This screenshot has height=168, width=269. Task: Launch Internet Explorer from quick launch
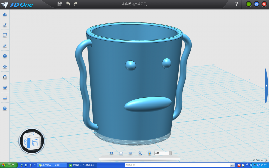click(x=22, y=165)
